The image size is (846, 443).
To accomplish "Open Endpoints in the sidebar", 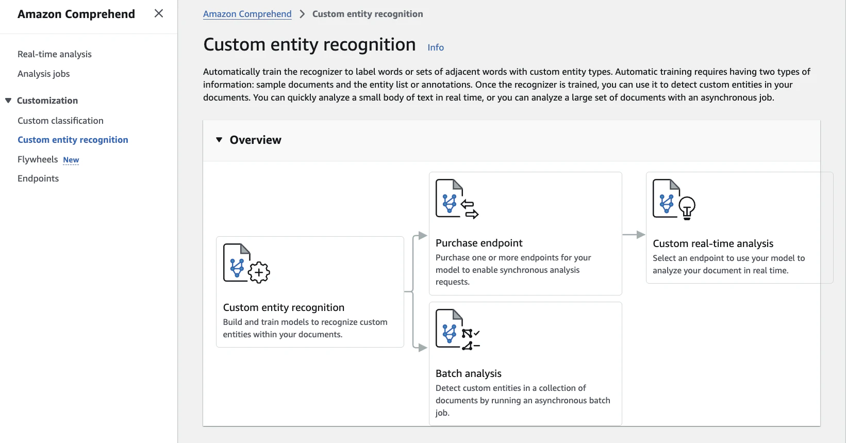I will tap(38, 178).
